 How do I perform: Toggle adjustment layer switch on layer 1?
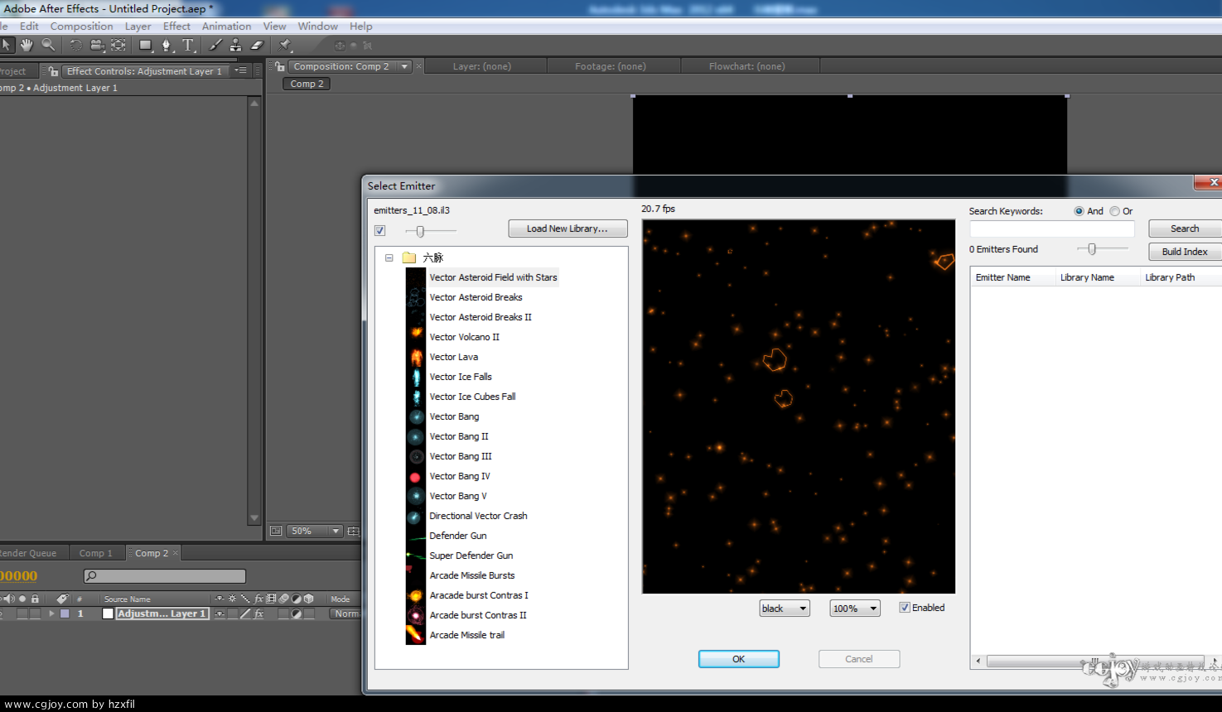pos(296,613)
